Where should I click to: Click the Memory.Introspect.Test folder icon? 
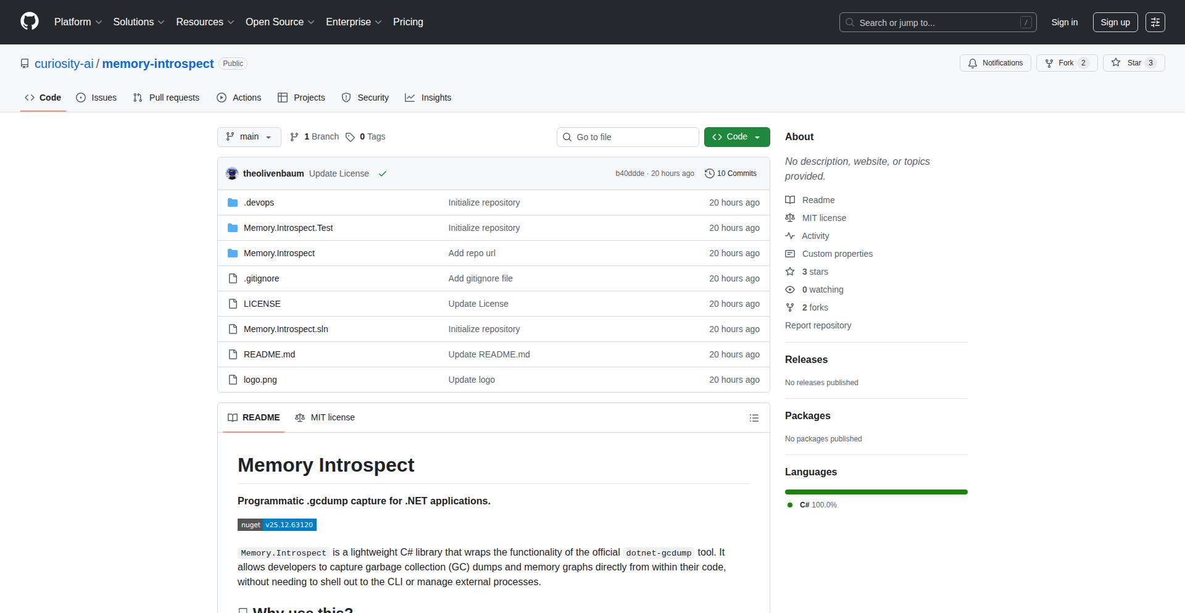coord(233,228)
